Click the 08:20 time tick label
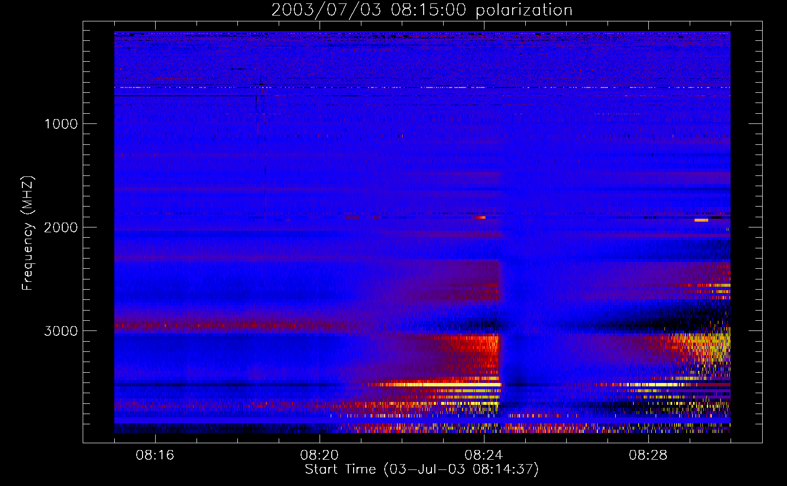This screenshot has height=486, width=787. coord(320,455)
